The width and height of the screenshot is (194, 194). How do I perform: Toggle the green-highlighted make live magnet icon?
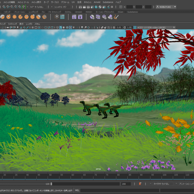click(24, 7)
